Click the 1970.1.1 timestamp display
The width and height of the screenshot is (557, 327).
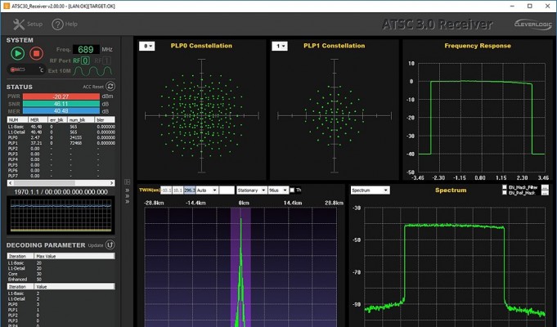point(61,192)
